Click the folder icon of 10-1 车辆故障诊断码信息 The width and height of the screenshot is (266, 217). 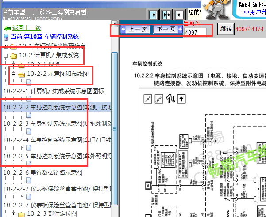coord(13,46)
